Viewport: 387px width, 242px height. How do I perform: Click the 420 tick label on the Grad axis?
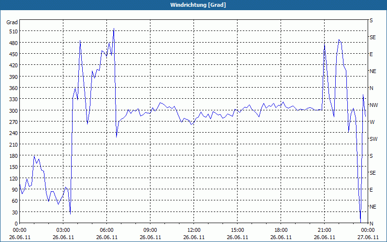point(14,65)
